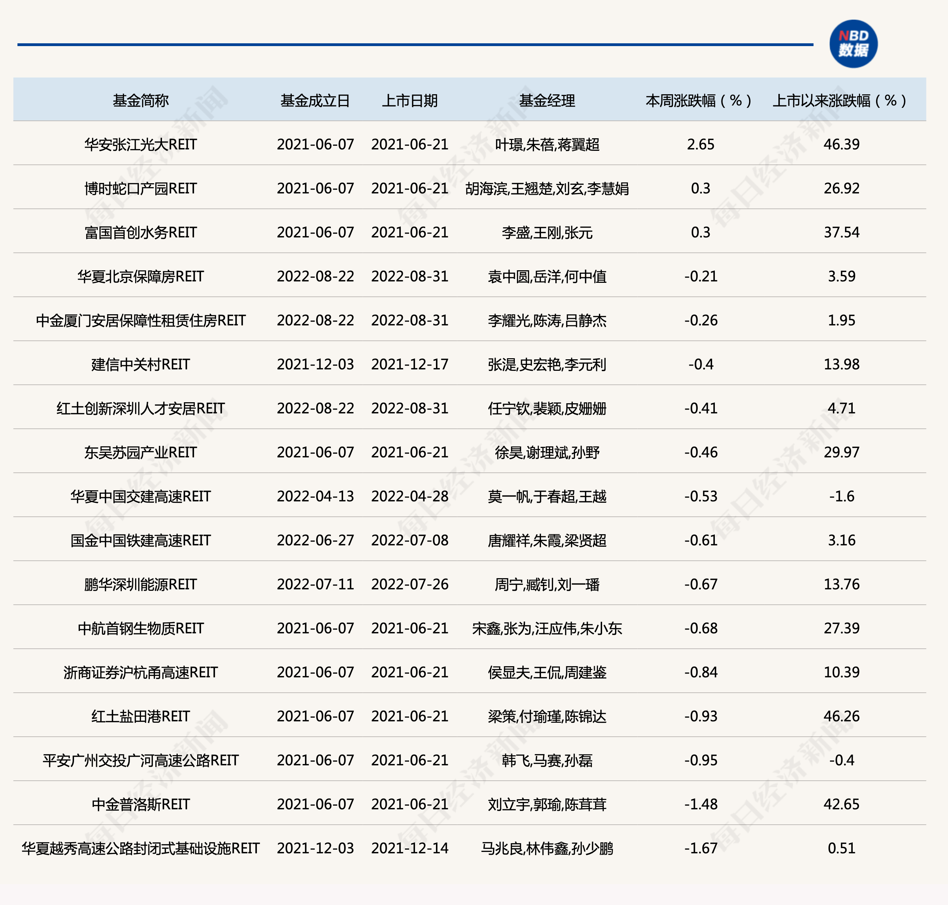Select the 中金普洛斯REIT fund name
Screen dimensions: 948x905
pos(140,804)
